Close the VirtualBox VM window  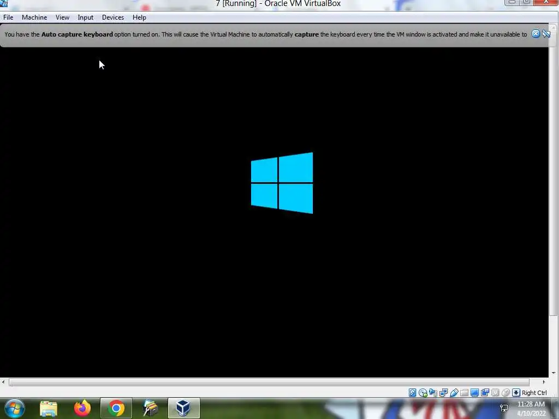pos(546,2)
